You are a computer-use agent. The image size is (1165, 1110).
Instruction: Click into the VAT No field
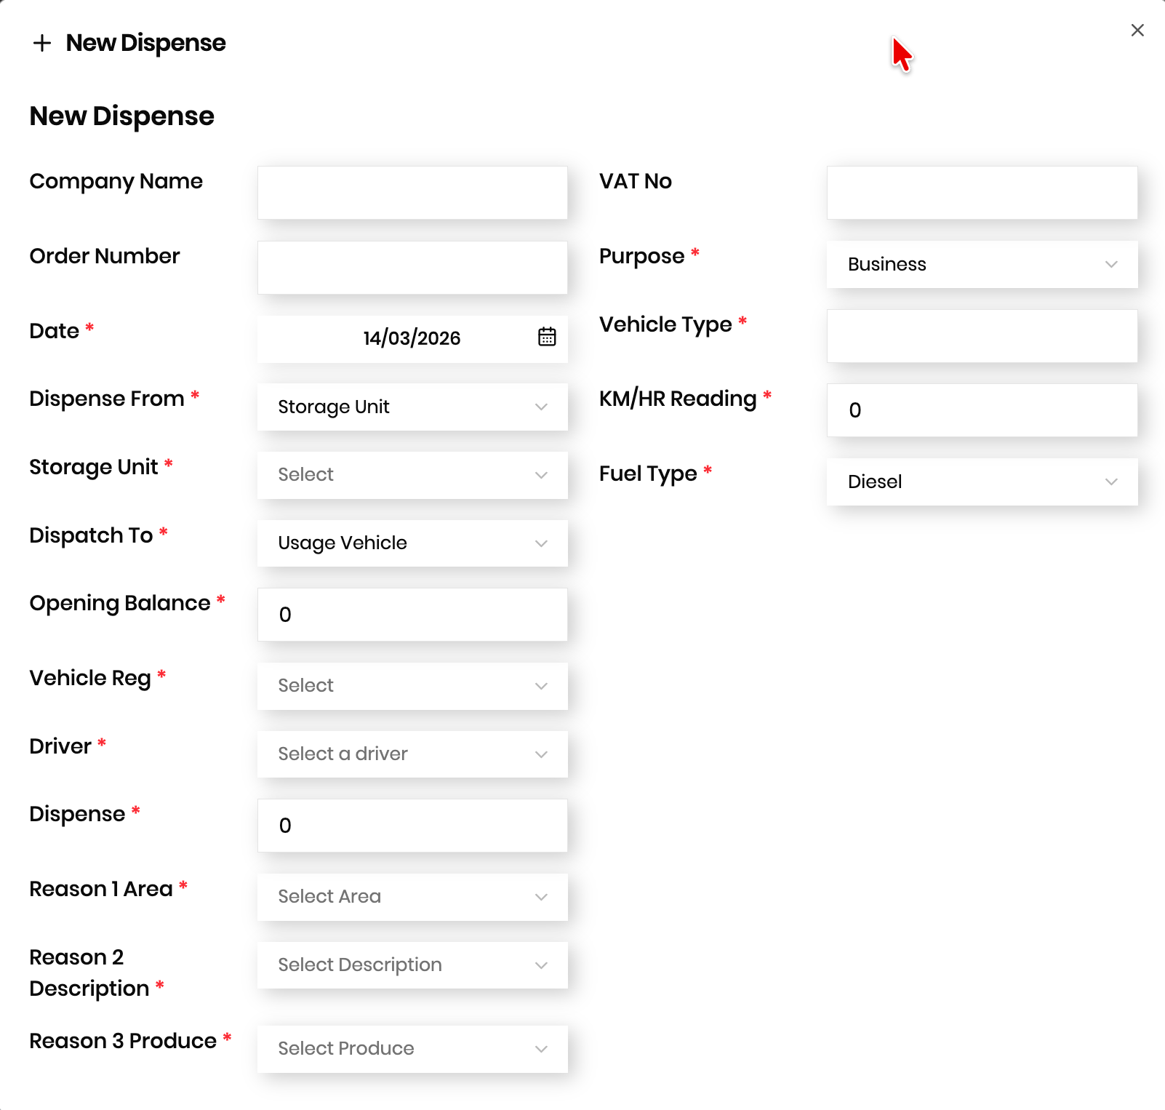point(982,193)
